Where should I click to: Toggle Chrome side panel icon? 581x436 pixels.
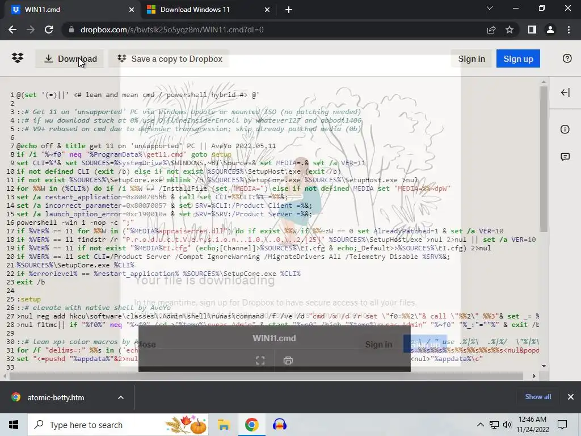532,30
